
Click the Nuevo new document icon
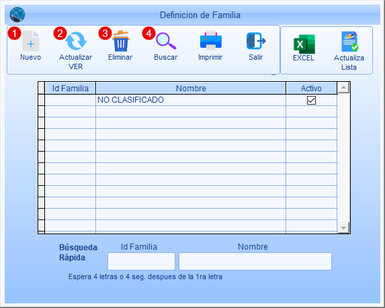(31, 41)
